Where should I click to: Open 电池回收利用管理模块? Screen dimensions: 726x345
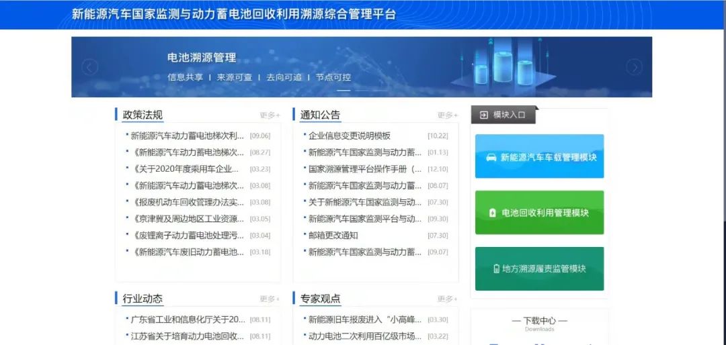click(539, 213)
